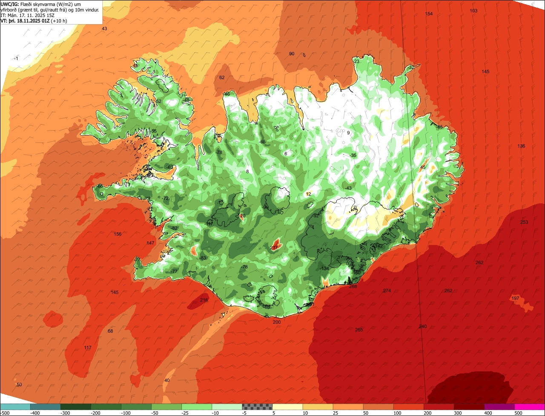The image size is (545, 416).
Task: Click the '500' legend label
Action: click(x=518, y=413)
